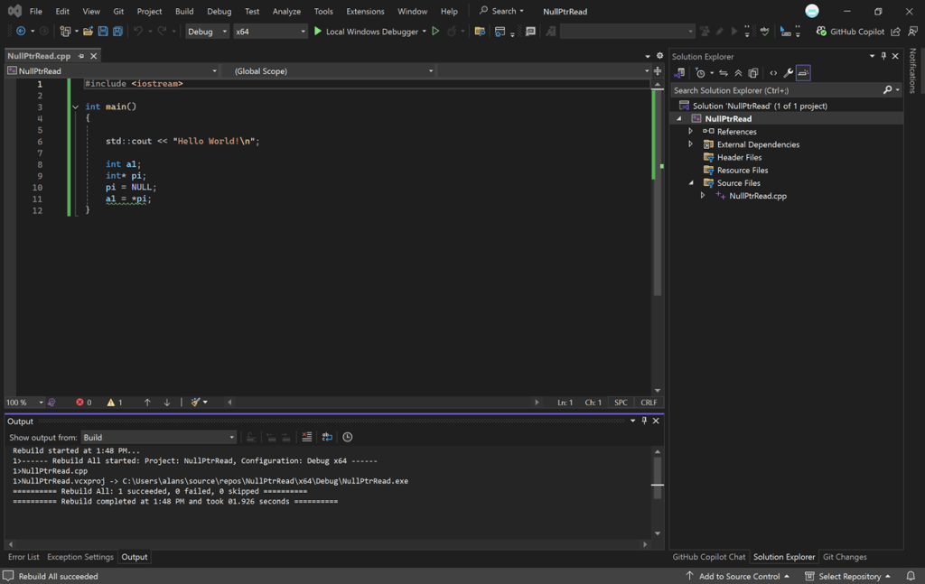Screen dimensions: 925x584
Task: Open Properties wrench icon in Solution Explorer
Action: [788, 73]
